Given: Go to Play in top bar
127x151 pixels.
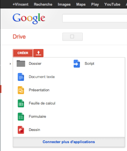Looking at the screenshot, I should coord(95,5).
